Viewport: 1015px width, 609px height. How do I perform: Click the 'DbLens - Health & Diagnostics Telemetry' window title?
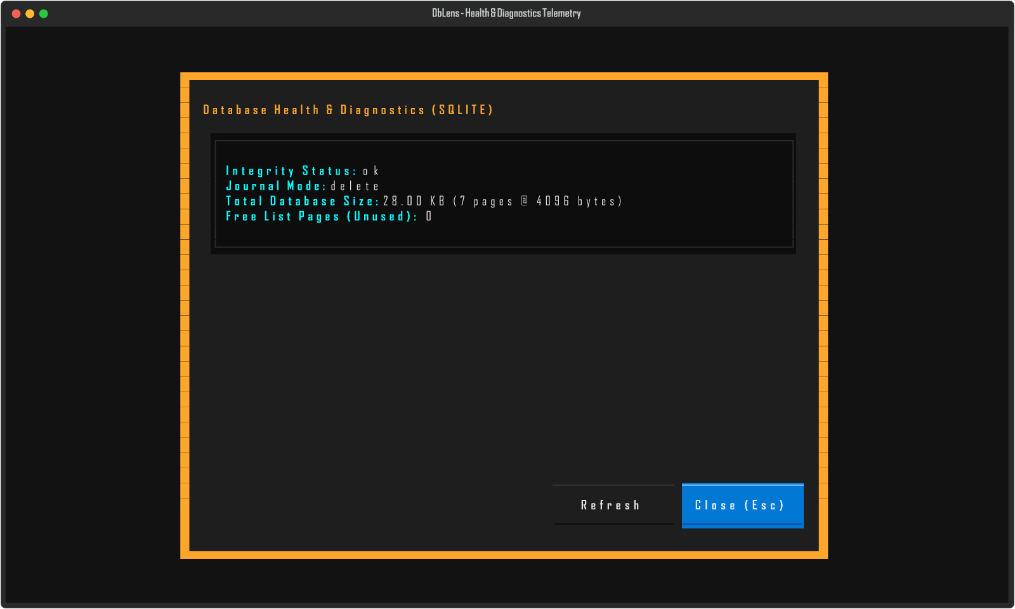point(506,13)
